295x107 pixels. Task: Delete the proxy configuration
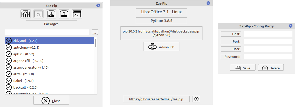pyautogui.click(x=271, y=67)
